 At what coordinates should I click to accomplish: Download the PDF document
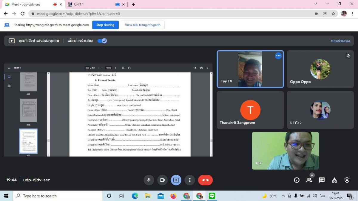click(x=195, y=68)
